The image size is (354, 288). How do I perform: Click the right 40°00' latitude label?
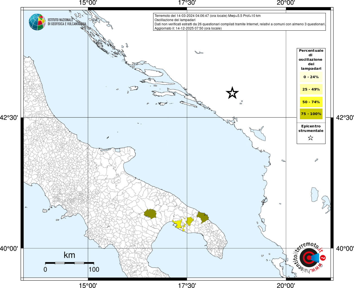[345, 248]
